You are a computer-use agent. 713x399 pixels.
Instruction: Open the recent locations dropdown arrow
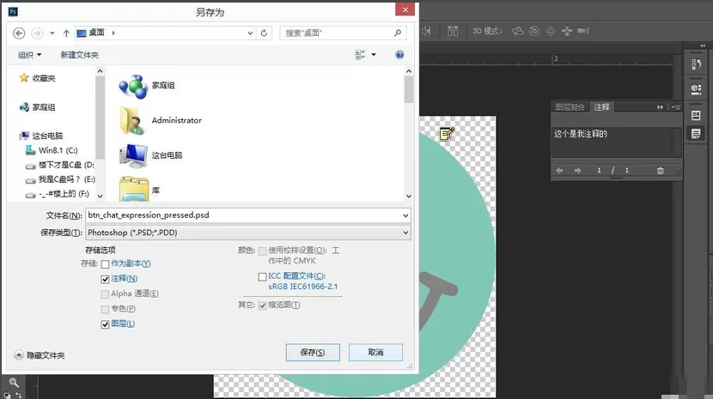(x=52, y=33)
